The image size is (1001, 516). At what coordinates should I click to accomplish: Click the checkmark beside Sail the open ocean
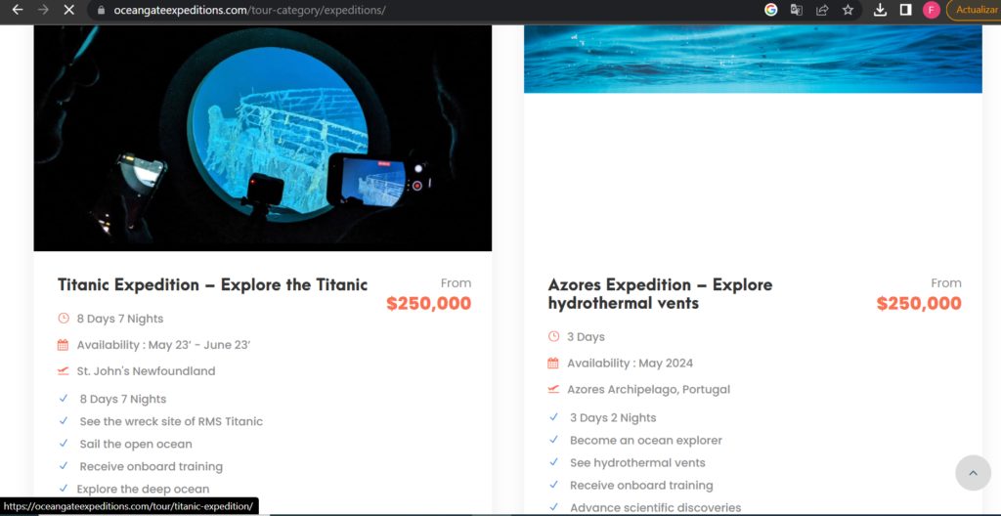click(64, 444)
